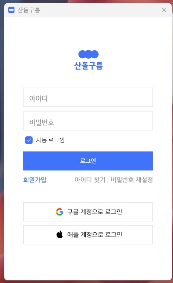Click the 산돌구름 title bar text
The image size is (173, 283).
click(x=29, y=10)
